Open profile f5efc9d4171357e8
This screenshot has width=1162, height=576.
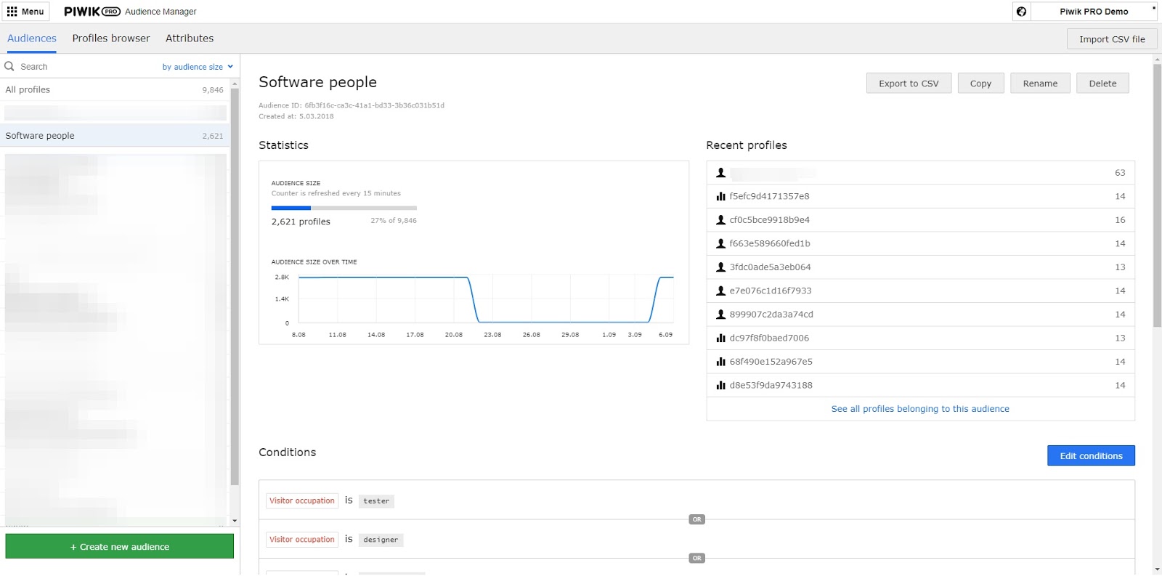769,196
